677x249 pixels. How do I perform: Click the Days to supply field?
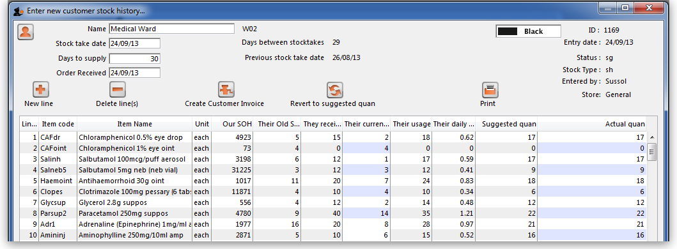tap(135, 59)
